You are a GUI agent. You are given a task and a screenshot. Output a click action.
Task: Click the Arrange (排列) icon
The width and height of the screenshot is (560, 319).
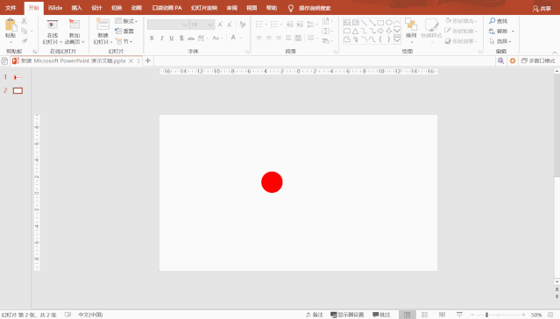tap(411, 25)
